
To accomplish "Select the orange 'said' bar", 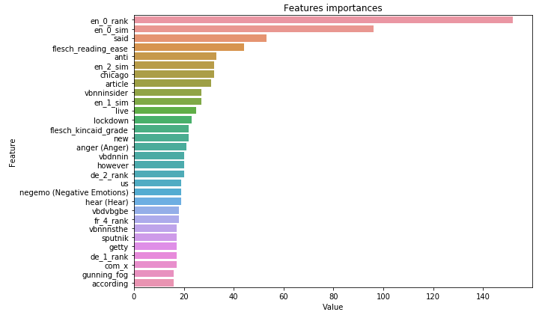I will click(x=201, y=38).
